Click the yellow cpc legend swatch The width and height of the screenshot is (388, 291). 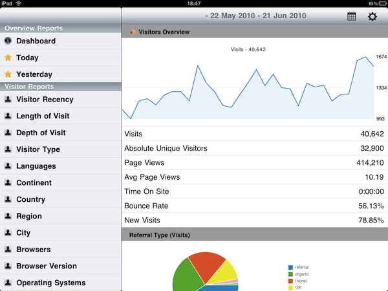click(x=290, y=288)
